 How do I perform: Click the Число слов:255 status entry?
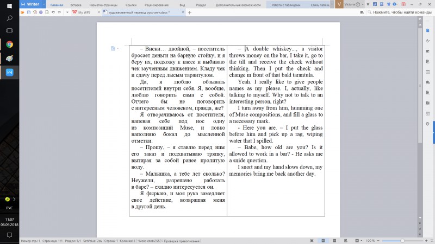[x=148, y=241]
